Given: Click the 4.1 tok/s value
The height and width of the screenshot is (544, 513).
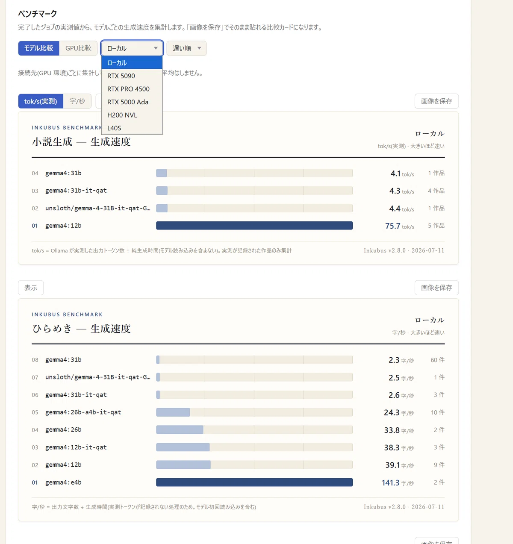Looking at the screenshot, I should point(402,173).
